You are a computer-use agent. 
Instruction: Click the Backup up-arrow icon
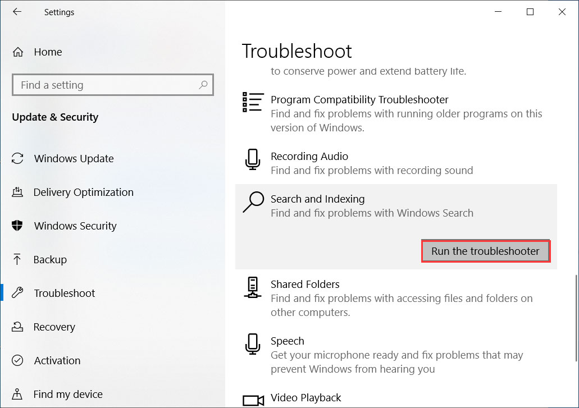pos(18,260)
